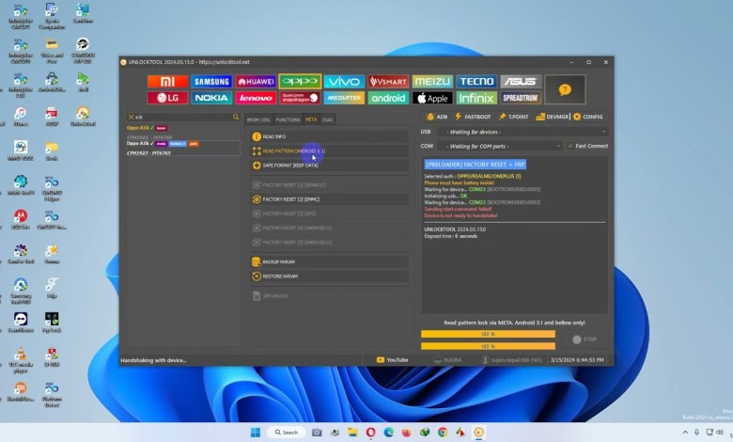Click the search magnifier icon in model filter
Image resolution: width=733 pixels, height=442 pixels.
click(x=236, y=117)
